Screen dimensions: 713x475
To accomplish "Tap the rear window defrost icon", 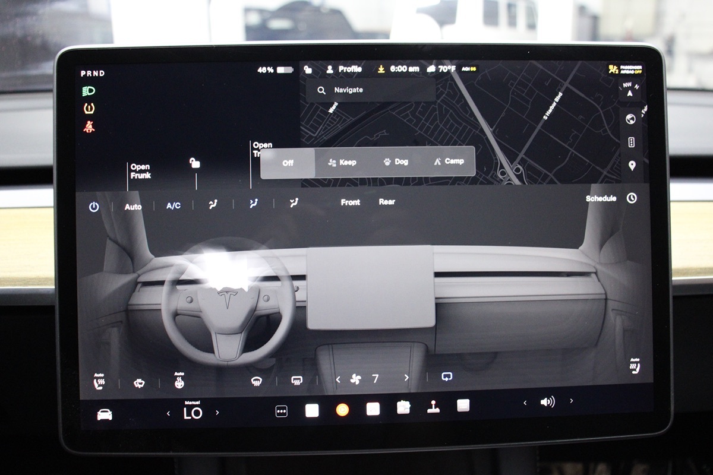I will pos(297,381).
